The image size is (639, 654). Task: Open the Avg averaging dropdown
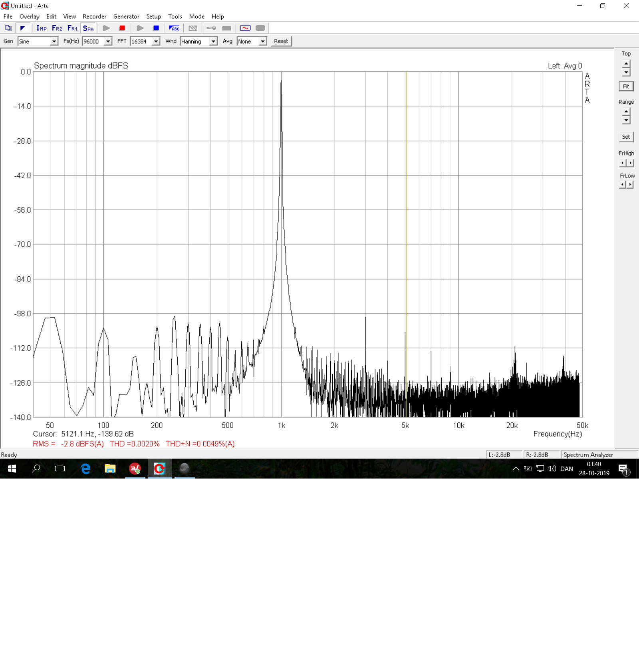(x=263, y=41)
